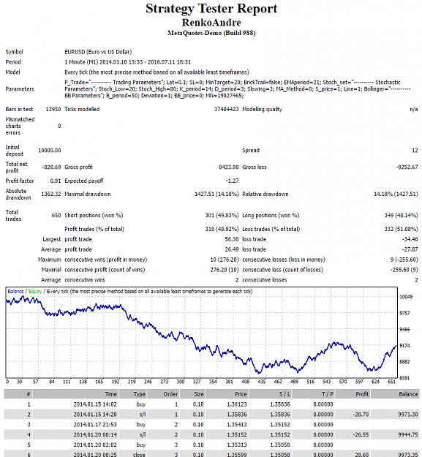Click the largest profit trade value "56.30"
This screenshot has height=457, width=422.
pyautogui.click(x=232, y=239)
